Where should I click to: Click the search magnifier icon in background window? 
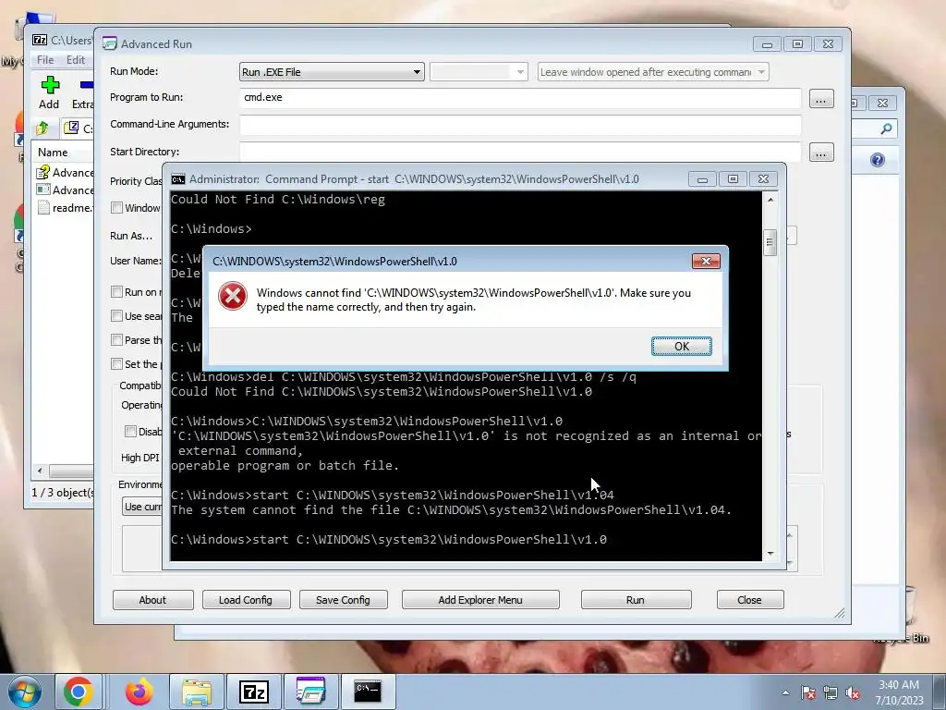pos(886,129)
